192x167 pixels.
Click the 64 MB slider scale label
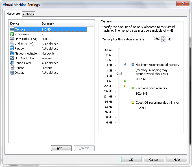pos(109,101)
